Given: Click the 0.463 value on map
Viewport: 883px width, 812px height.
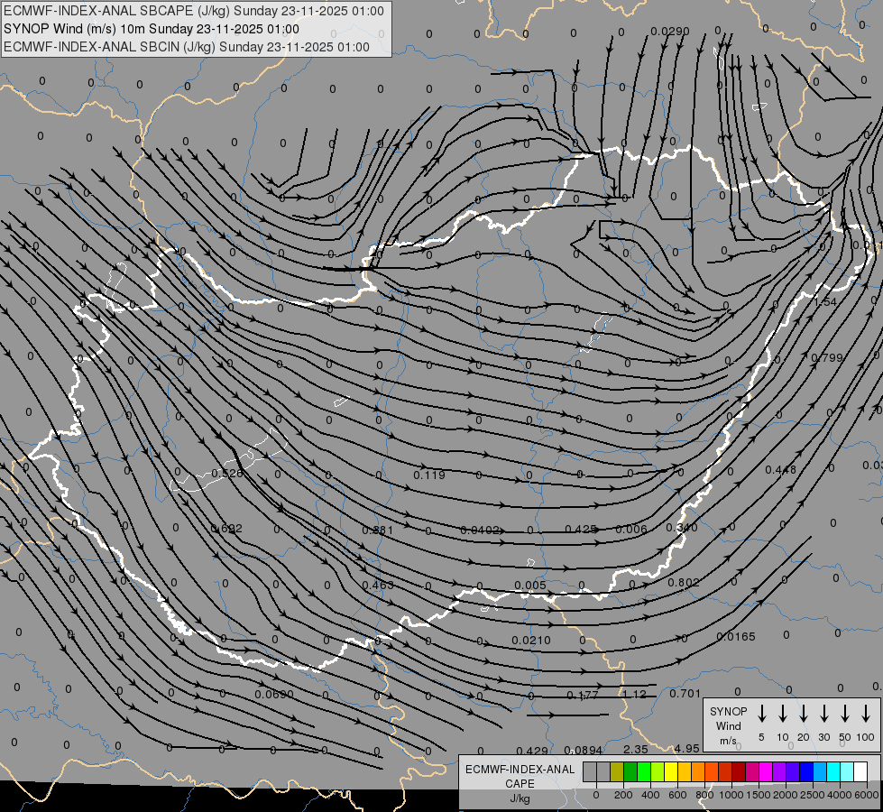Looking at the screenshot, I should click(x=378, y=585).
